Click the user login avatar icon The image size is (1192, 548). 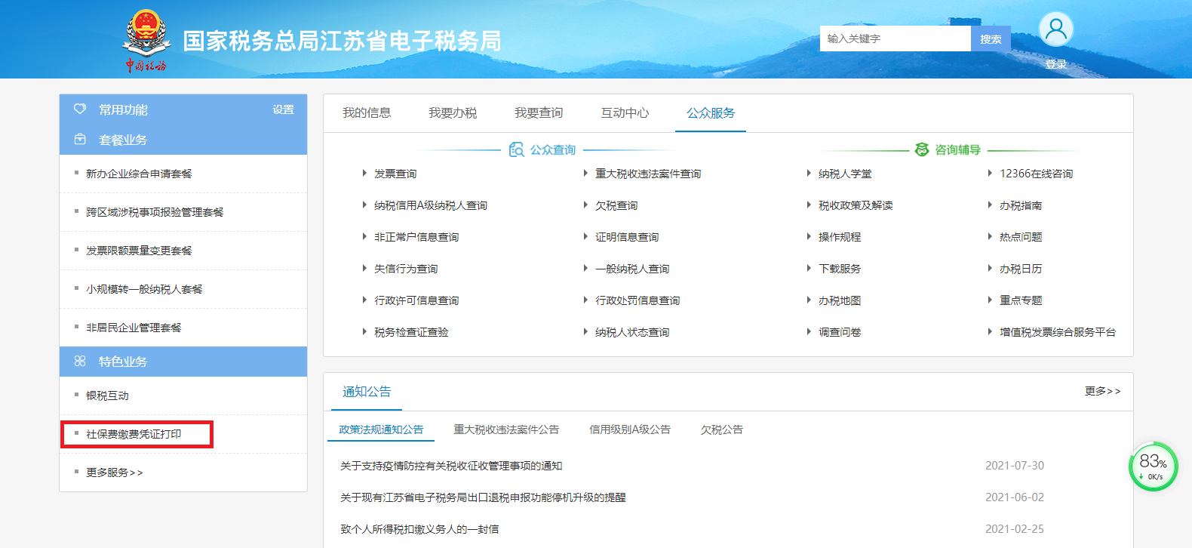click(1055, 30)
